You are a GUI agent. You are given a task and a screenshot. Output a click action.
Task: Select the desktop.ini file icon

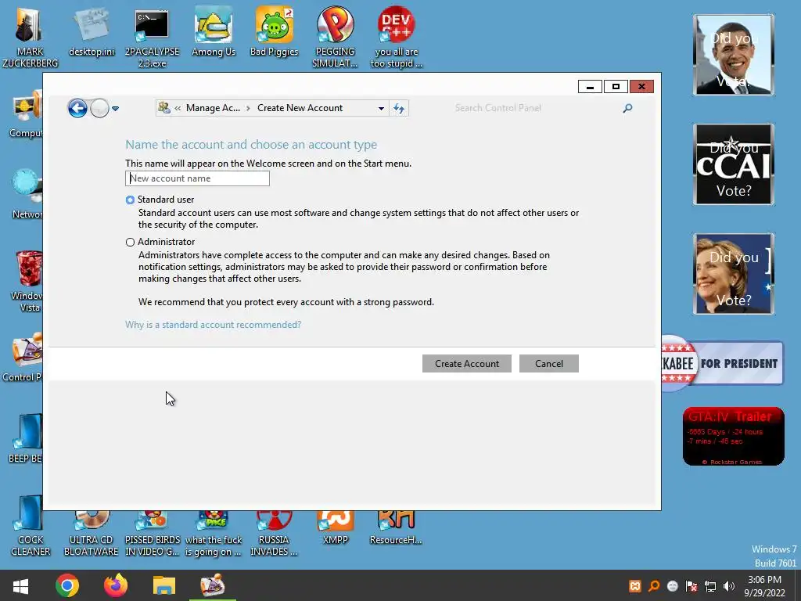92,31
